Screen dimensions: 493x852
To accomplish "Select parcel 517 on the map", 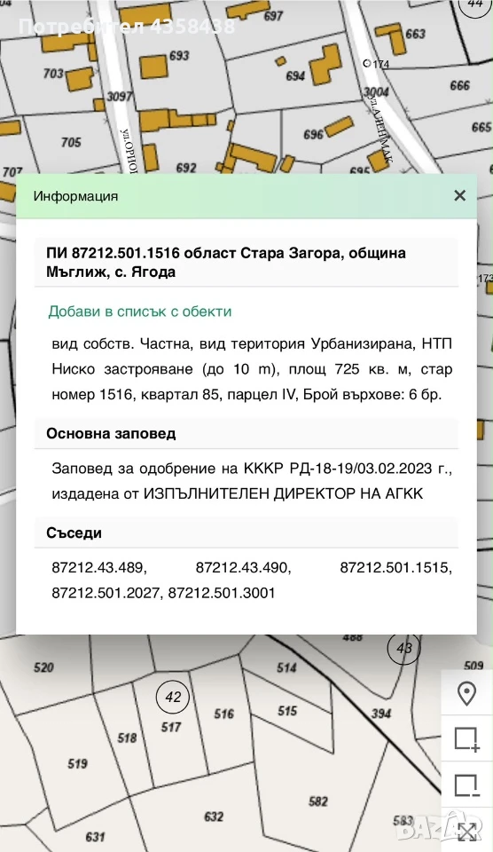I will (x=171, y=727).
